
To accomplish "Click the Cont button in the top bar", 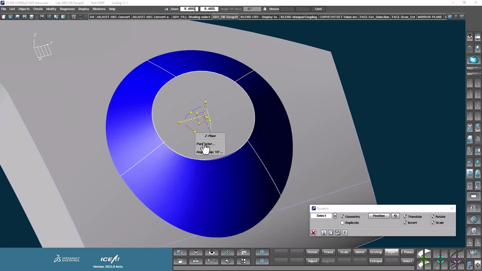I will click(318, 9).
